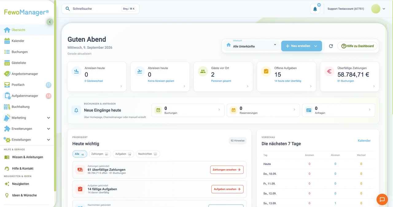Open Kalender menu entry text

point(18,41)
